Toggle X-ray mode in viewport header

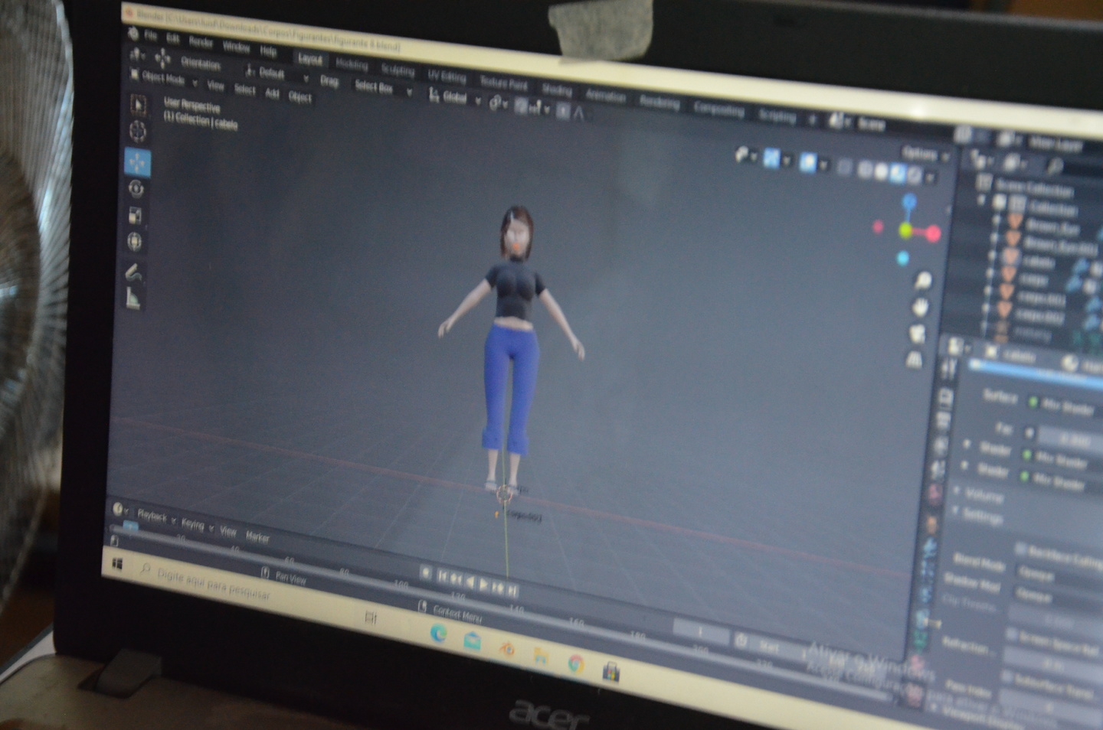click(x=844, y=168)
